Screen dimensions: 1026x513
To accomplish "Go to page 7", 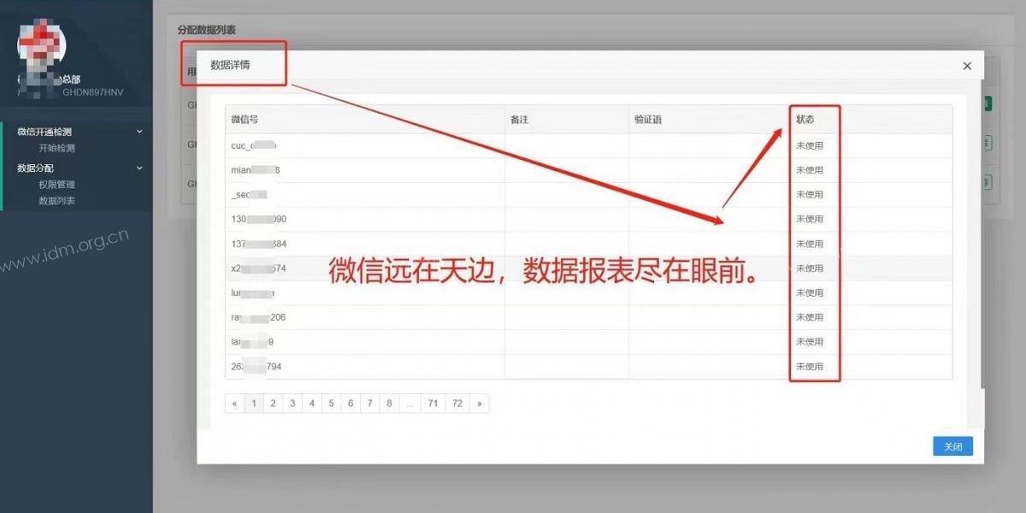I will (369, 404).
